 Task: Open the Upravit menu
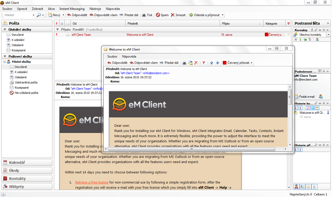[x=22, y=9]
